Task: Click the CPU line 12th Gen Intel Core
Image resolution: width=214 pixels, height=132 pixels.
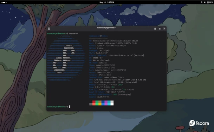Action: pyautogui.click(x=117, y=80)
